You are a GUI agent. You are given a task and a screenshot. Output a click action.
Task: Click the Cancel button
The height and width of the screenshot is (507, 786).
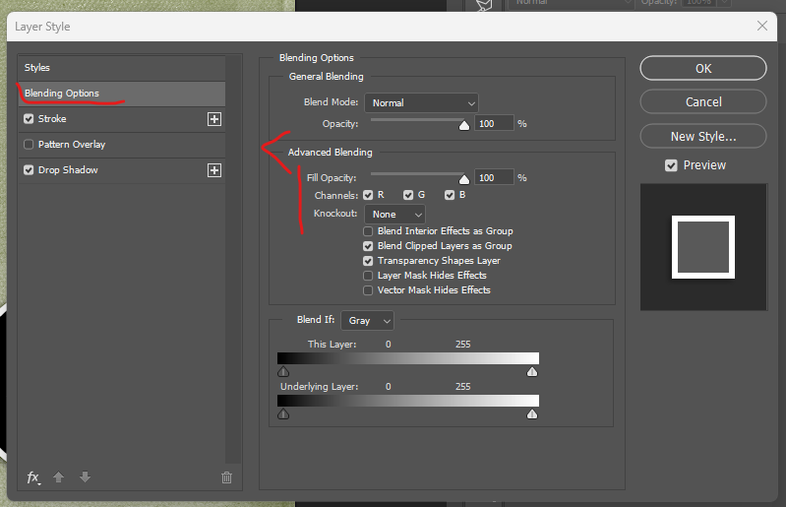703,101
